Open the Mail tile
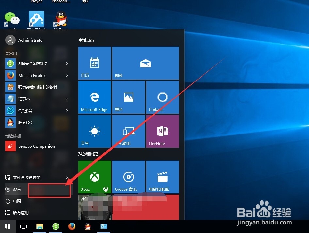 145,63
